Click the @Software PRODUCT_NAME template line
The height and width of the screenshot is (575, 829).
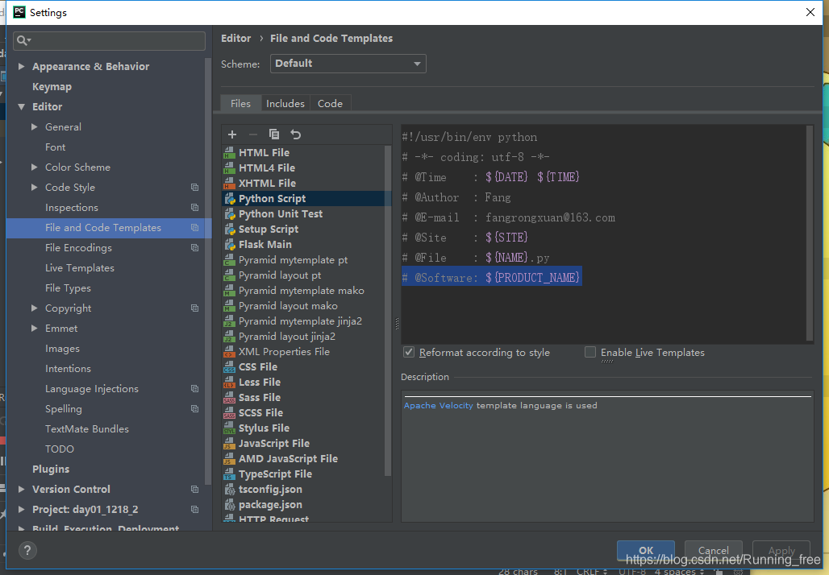coord(492,277)
